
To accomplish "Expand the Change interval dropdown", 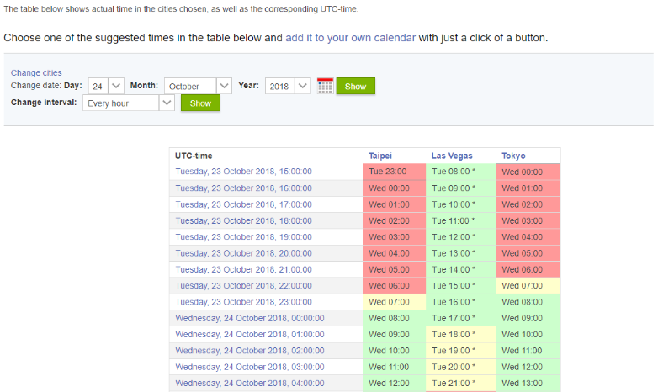I will tap(129, 103).
